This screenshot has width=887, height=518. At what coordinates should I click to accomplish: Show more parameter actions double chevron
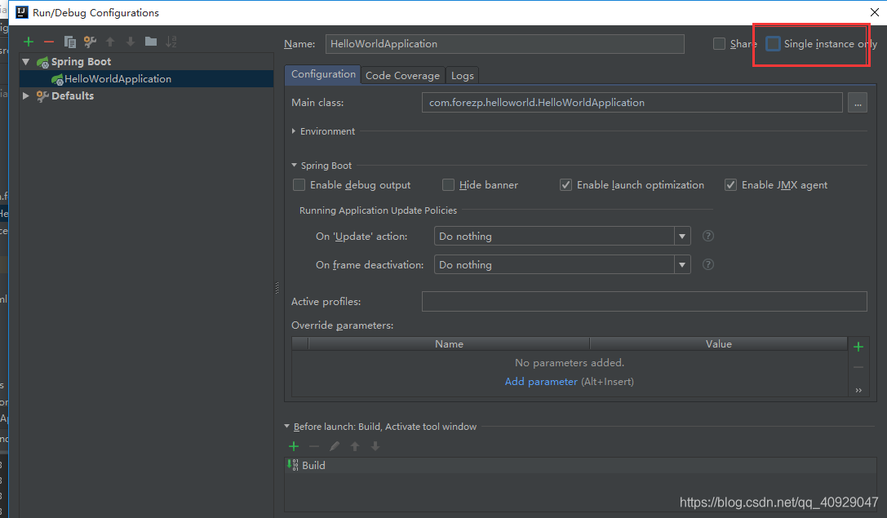[x=858, y=390]
